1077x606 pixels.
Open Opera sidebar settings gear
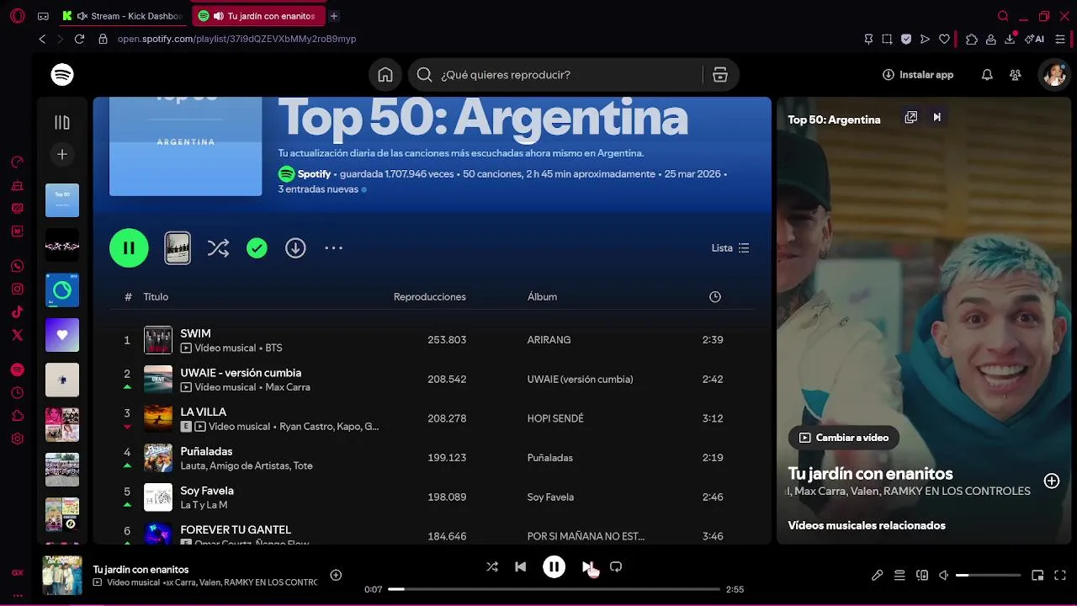coord(18,439)
